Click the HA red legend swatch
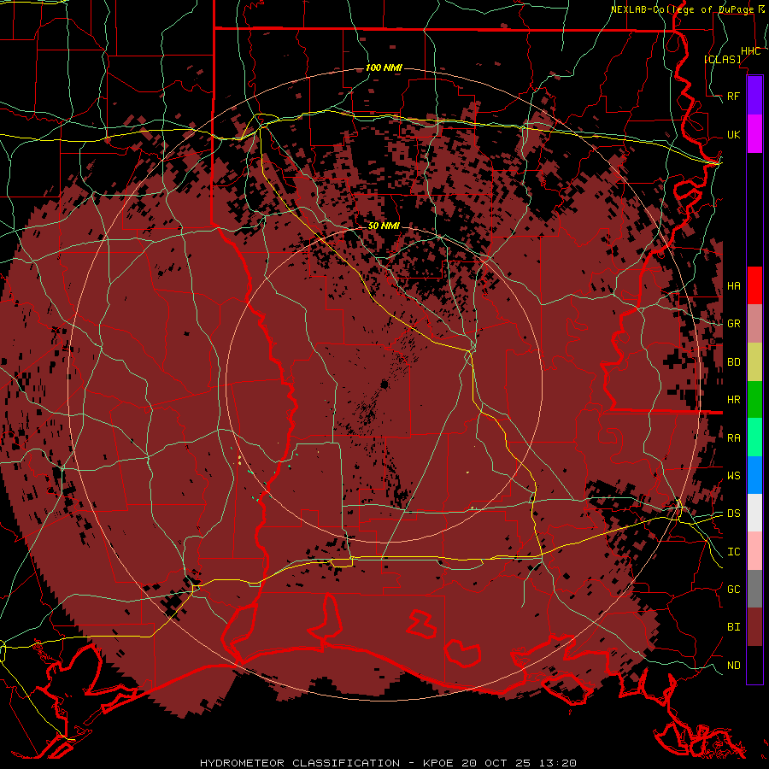Viewport: 769px width, 769px height. (x=754, y=285)
